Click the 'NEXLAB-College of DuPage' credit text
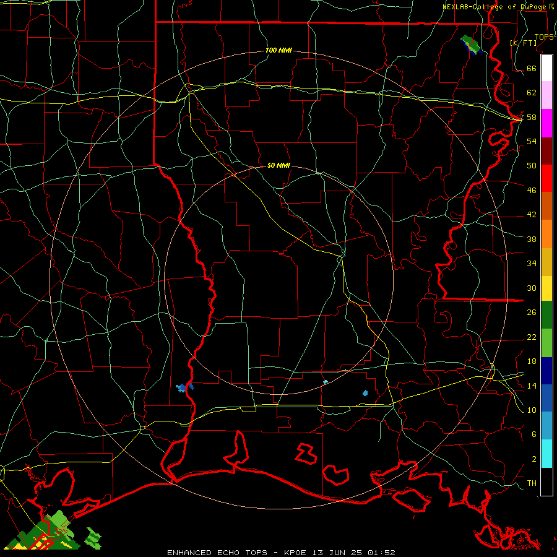 pos(495,7)
